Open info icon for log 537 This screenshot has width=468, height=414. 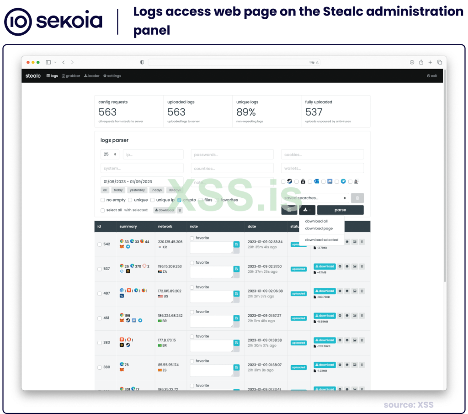(x=347, y=266)
